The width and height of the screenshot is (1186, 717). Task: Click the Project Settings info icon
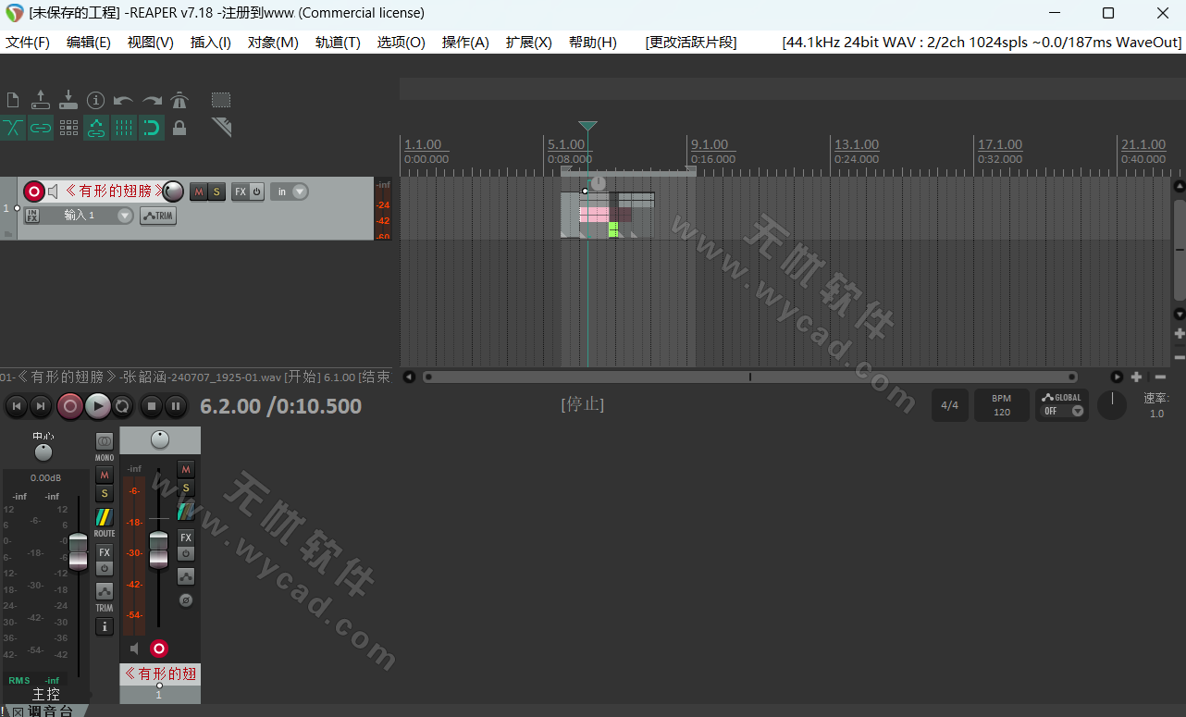[95, 100]
